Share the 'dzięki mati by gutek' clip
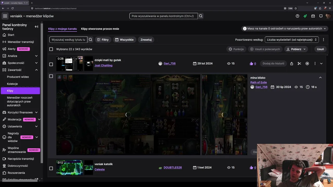 tap(292, 64)
